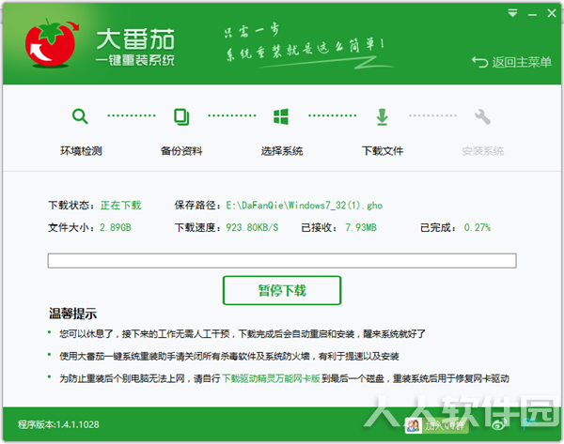564x444 pixels.
Task: Select the 安装系统 step label
Action: click(x=483, y=151)
